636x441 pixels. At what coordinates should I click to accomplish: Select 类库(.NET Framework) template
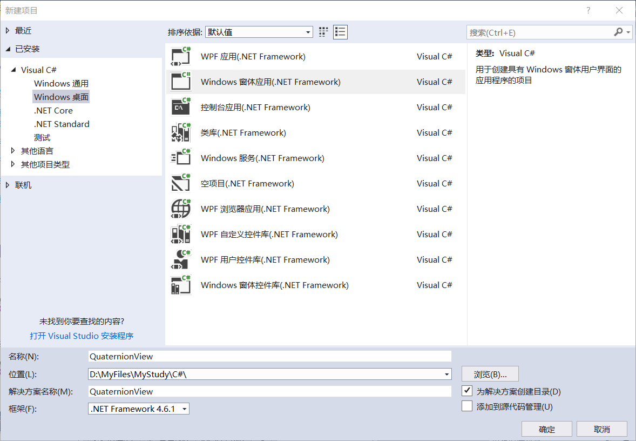pyautogui.click(x=315, y=132)
